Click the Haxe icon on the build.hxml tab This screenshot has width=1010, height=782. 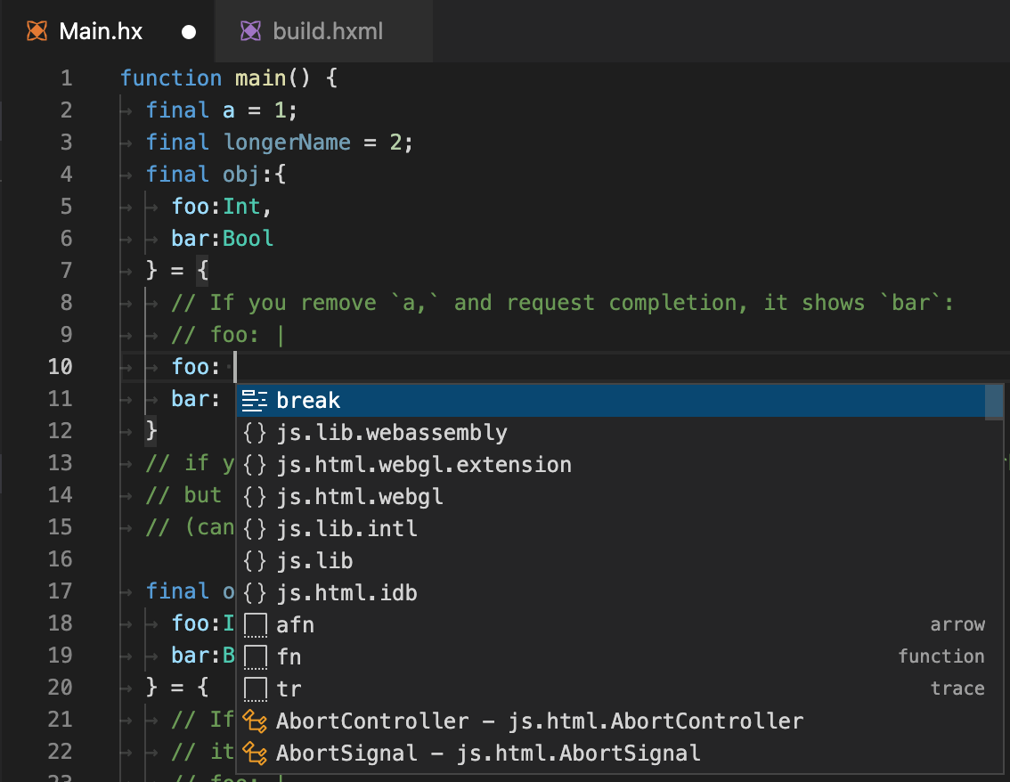pos(250,30)
